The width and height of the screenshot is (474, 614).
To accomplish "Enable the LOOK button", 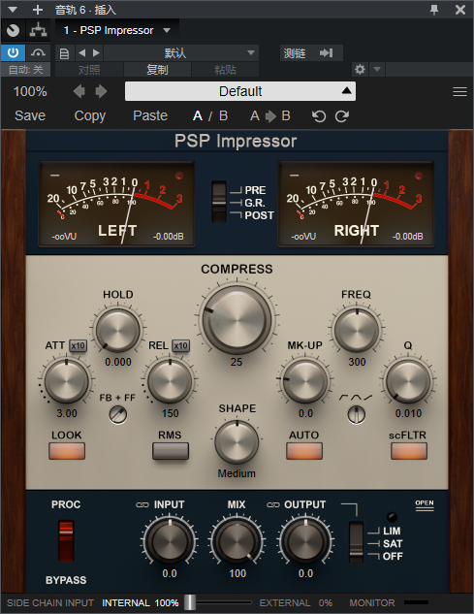I will [67, 451].
